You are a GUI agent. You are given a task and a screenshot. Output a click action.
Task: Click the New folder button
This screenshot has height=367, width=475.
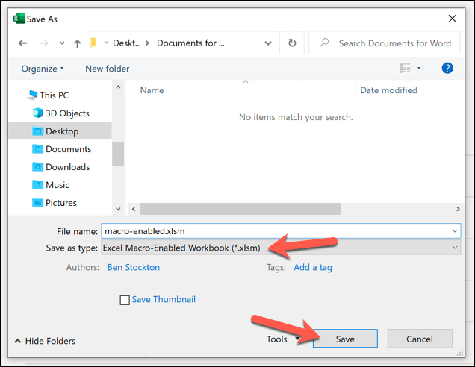108,69
